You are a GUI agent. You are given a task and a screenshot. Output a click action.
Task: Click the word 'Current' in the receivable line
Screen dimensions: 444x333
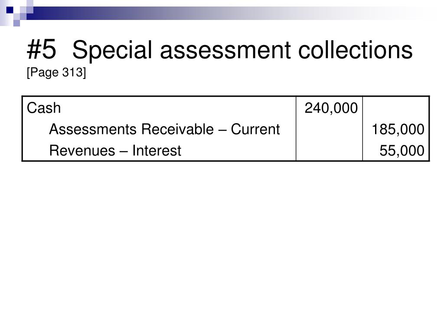tap(255, 129)
